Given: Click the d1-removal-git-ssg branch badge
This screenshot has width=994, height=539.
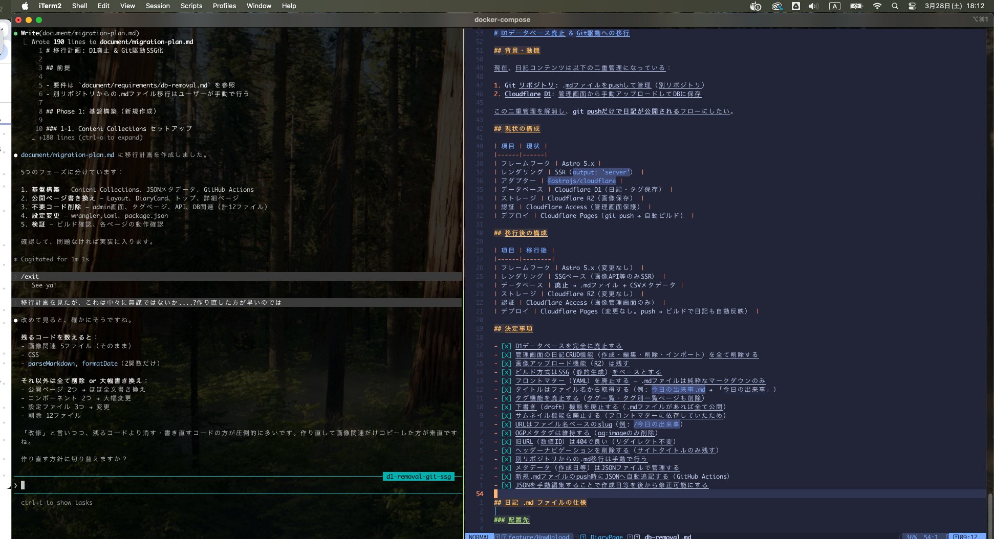Looking at the screenshot, I should pyautogui.click(x=419, y=477).
